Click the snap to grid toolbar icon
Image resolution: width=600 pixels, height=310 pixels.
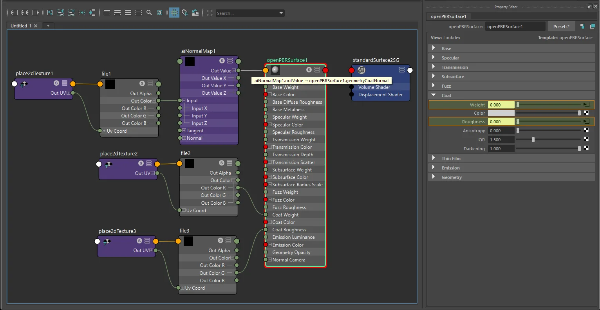185,13
